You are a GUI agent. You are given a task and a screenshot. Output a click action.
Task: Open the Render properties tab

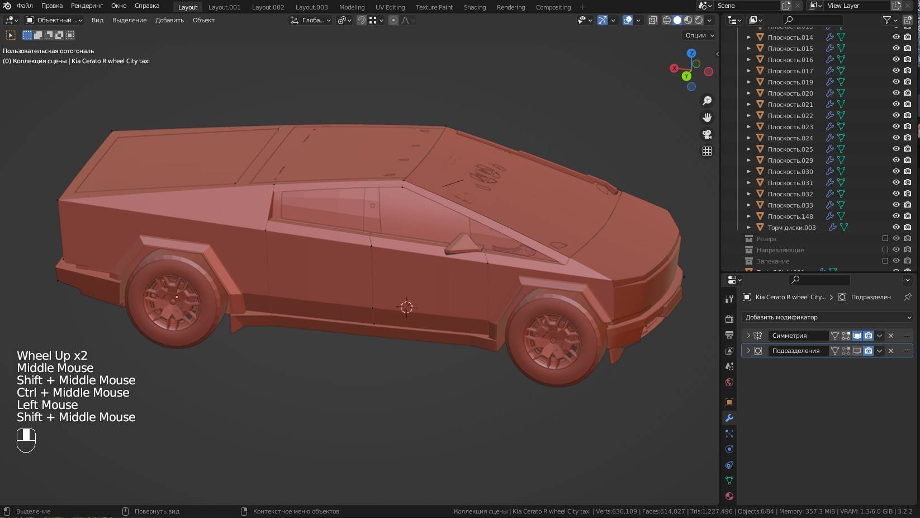729,319
